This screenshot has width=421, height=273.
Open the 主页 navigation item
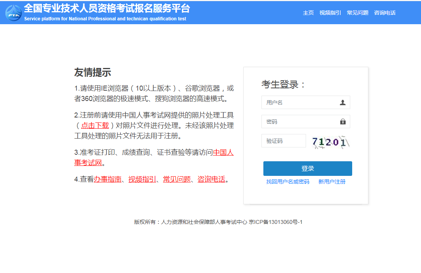coord(308,13)
